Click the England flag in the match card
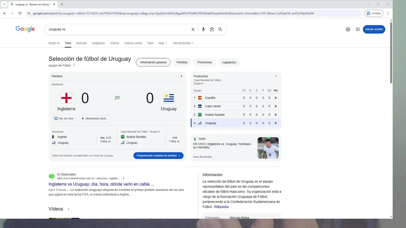The height and width of the screenshot is (228, 406). click(66, 98)
